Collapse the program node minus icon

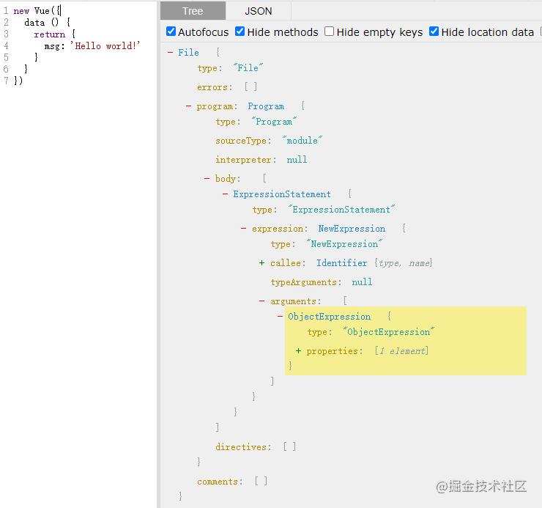(x=189, y=106)
